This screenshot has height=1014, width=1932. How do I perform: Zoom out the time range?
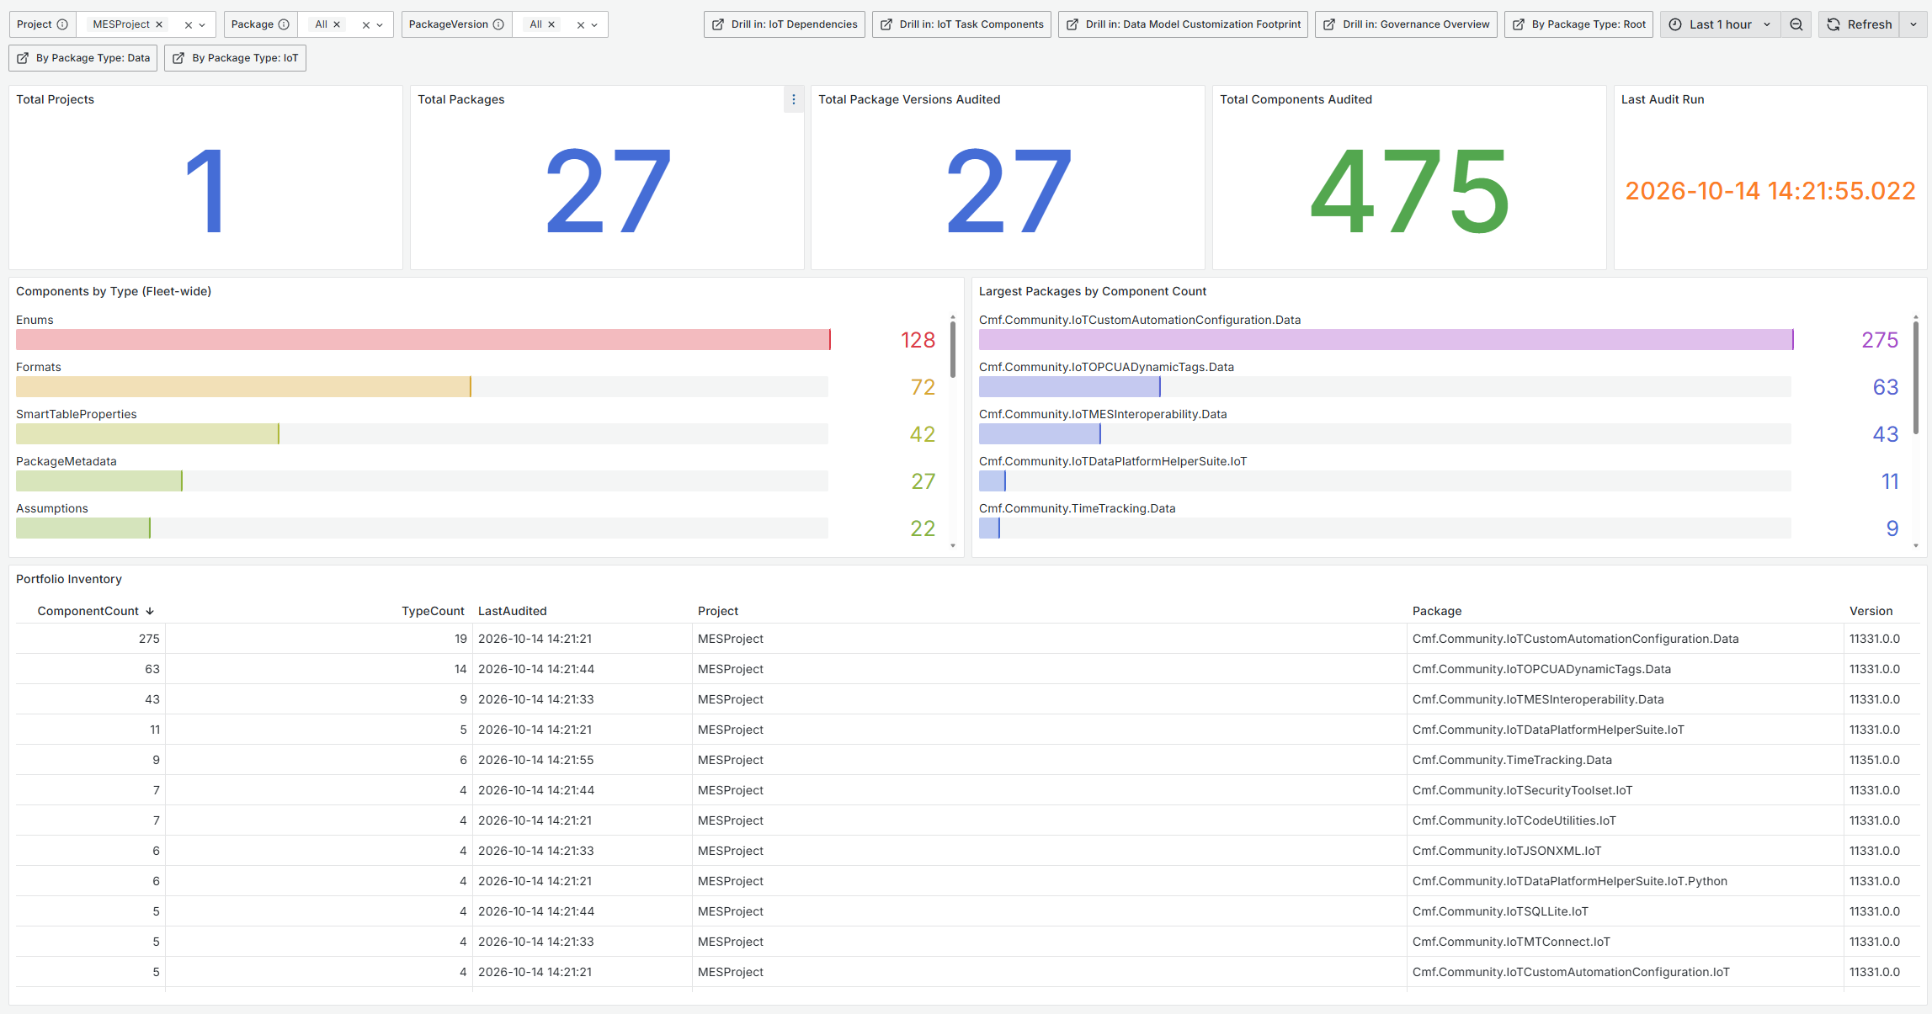(x=1796, y=24)
